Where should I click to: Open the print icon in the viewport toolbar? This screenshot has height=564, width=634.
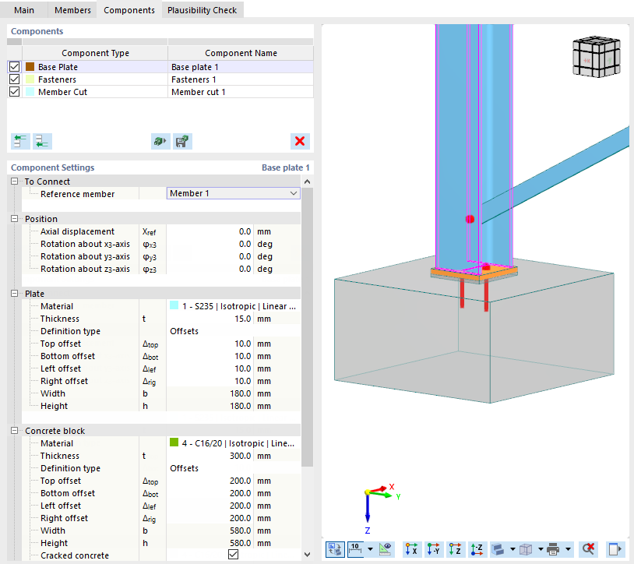[551, 550]
